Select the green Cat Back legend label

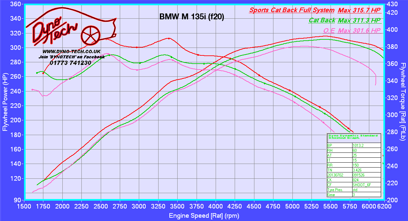[x=322, y=20]
